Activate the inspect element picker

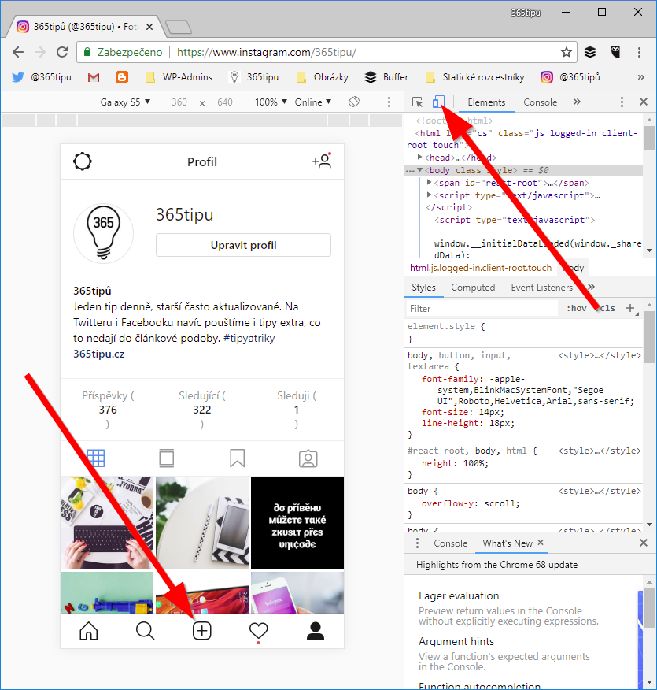tap(418, 102)
